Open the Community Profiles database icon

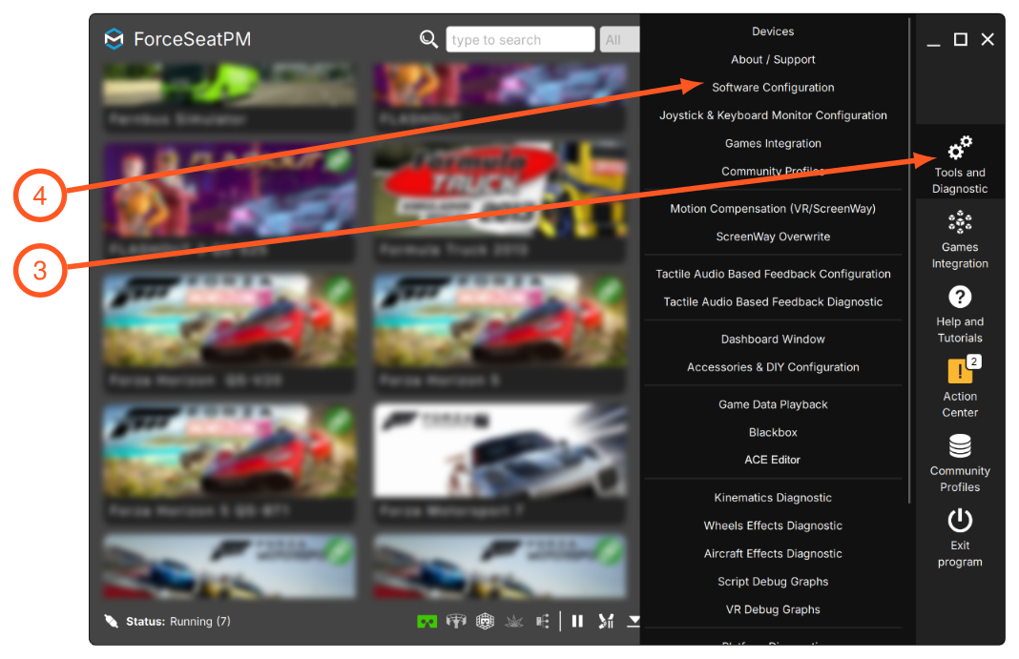point(959,463)
